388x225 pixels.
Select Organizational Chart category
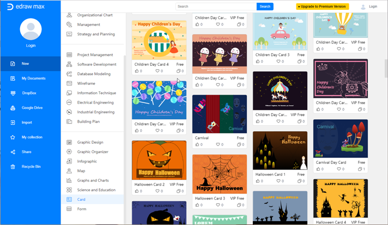(x=95, y=15)
